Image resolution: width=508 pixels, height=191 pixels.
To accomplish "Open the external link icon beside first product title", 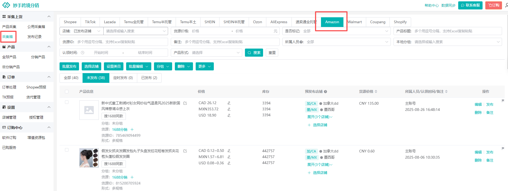I will click(185, 103).
